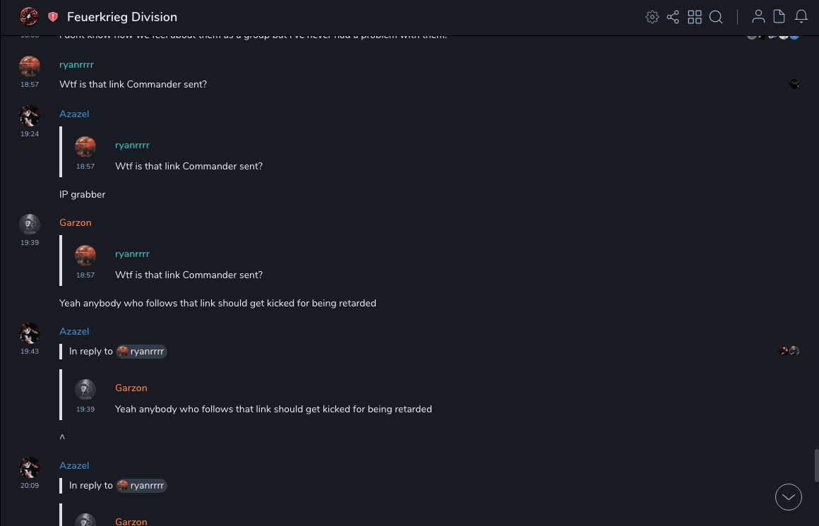Click the share room icon
The width and height of the screenshot is (819, 526).
pos(673,17)
